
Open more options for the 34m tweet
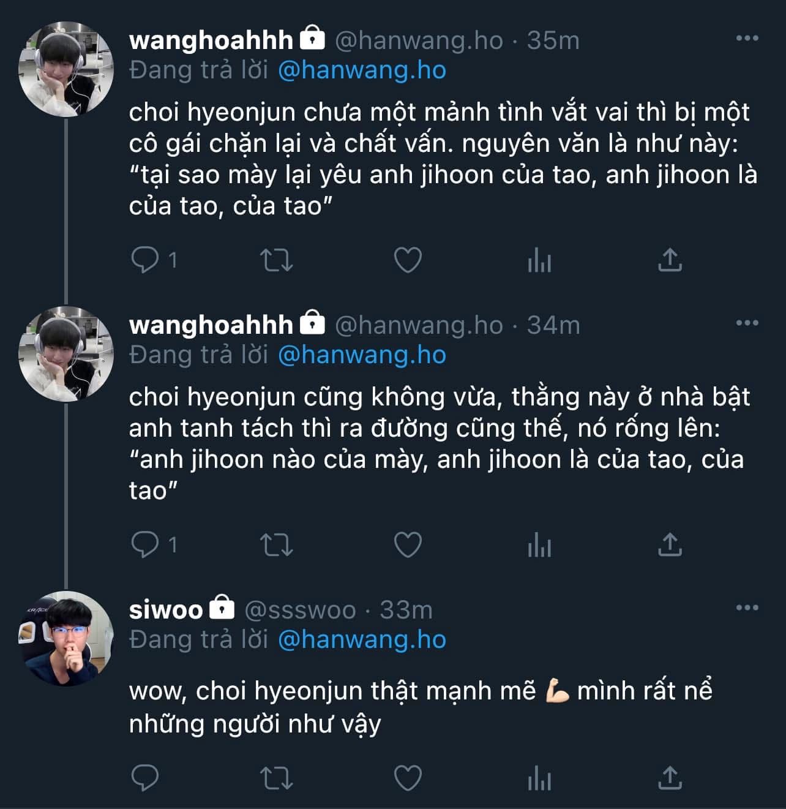(747, 323)
